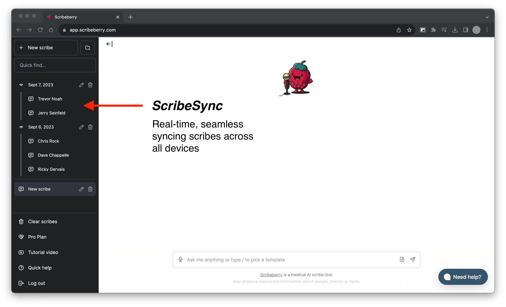This screenshot has height=307, width=506.
Task: Bookmark the page with the star icon
Action: tap(409, 30)
